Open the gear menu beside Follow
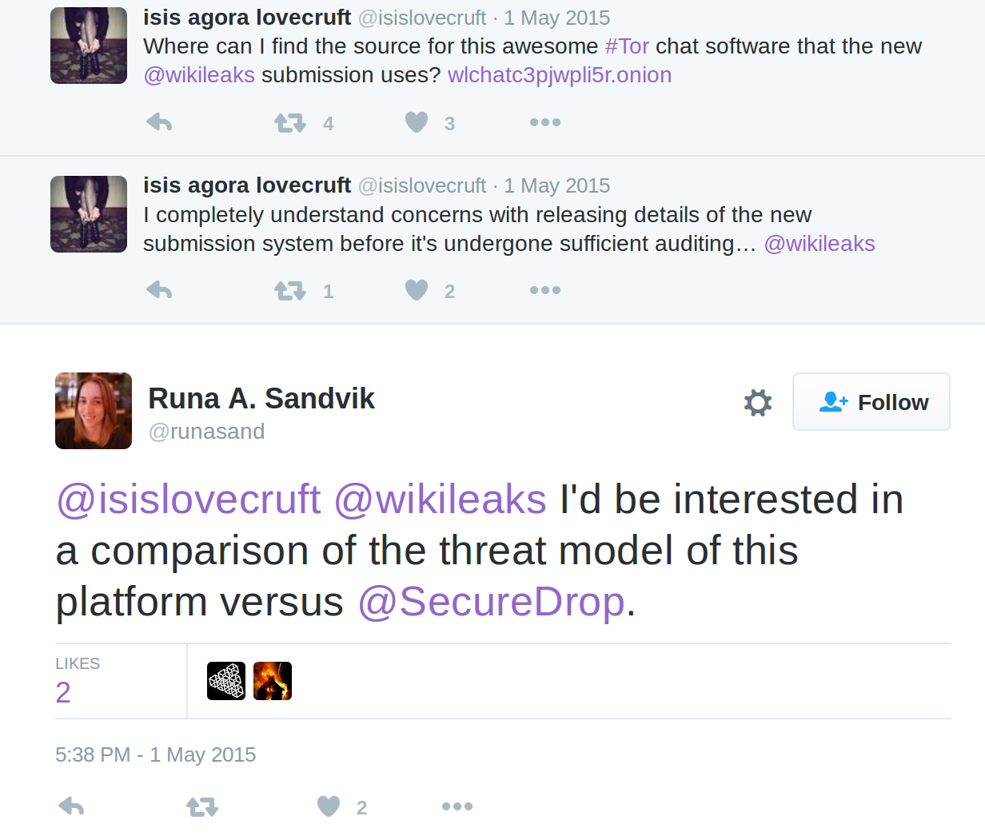This screenshot has height=836, width=985. pyautogui.click(x=758, y=402)
